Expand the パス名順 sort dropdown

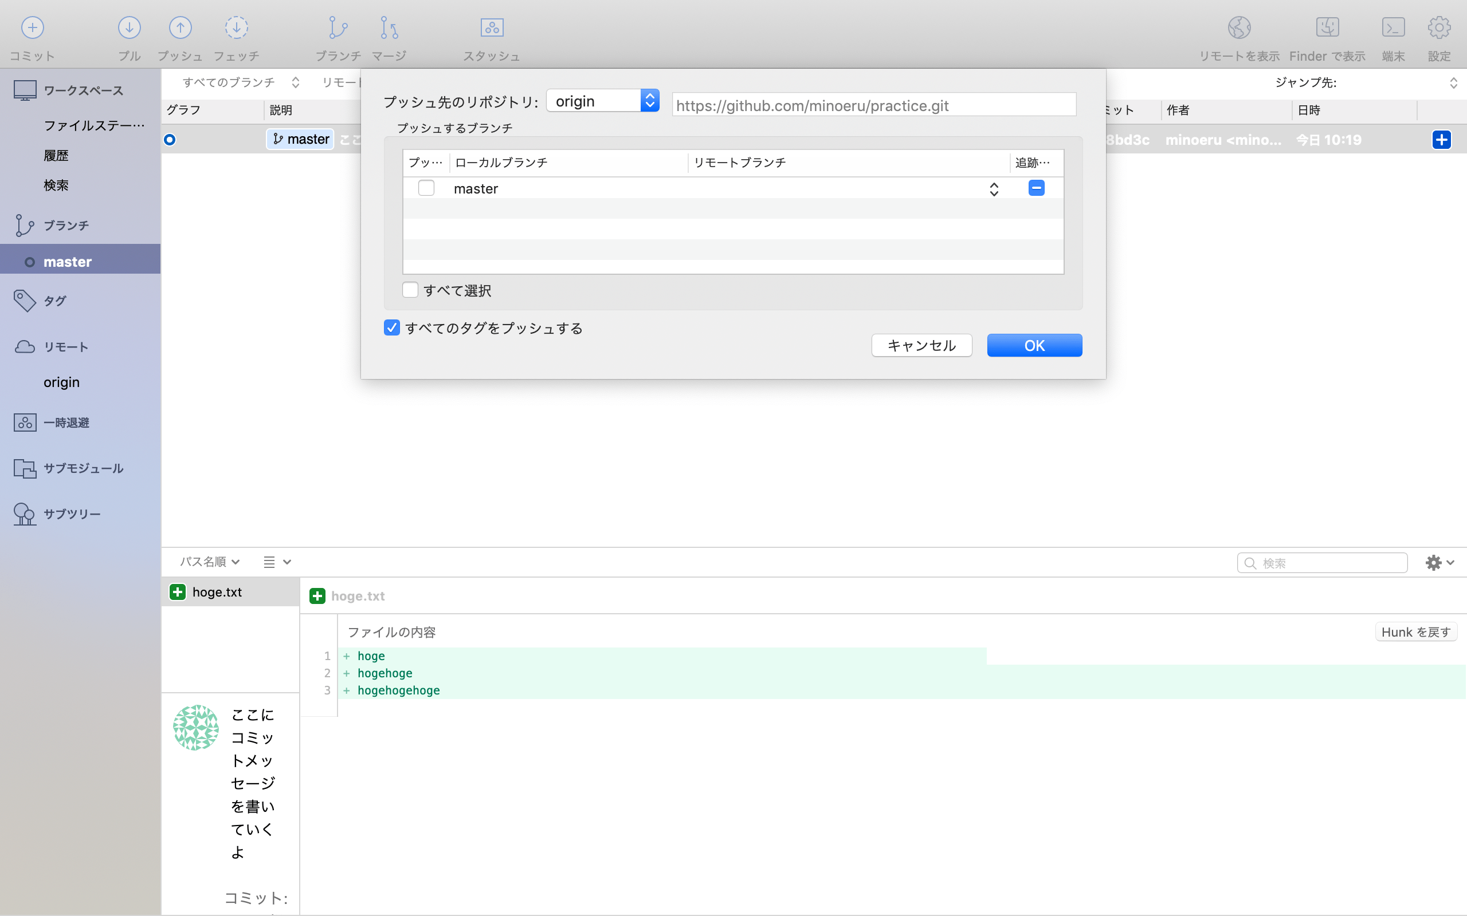click(x=209, y=562)
